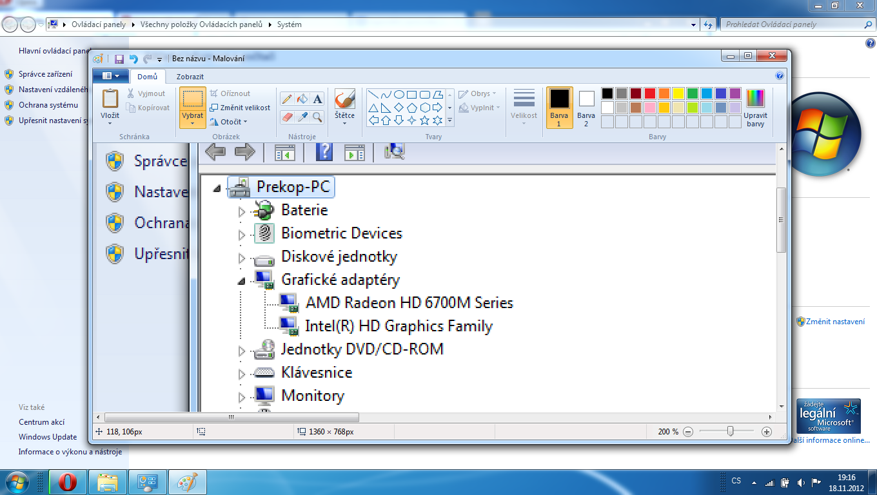Choose the Four-point star shape
The height and width of the screenshot is (495, 877).
click(x=412, y=120)
